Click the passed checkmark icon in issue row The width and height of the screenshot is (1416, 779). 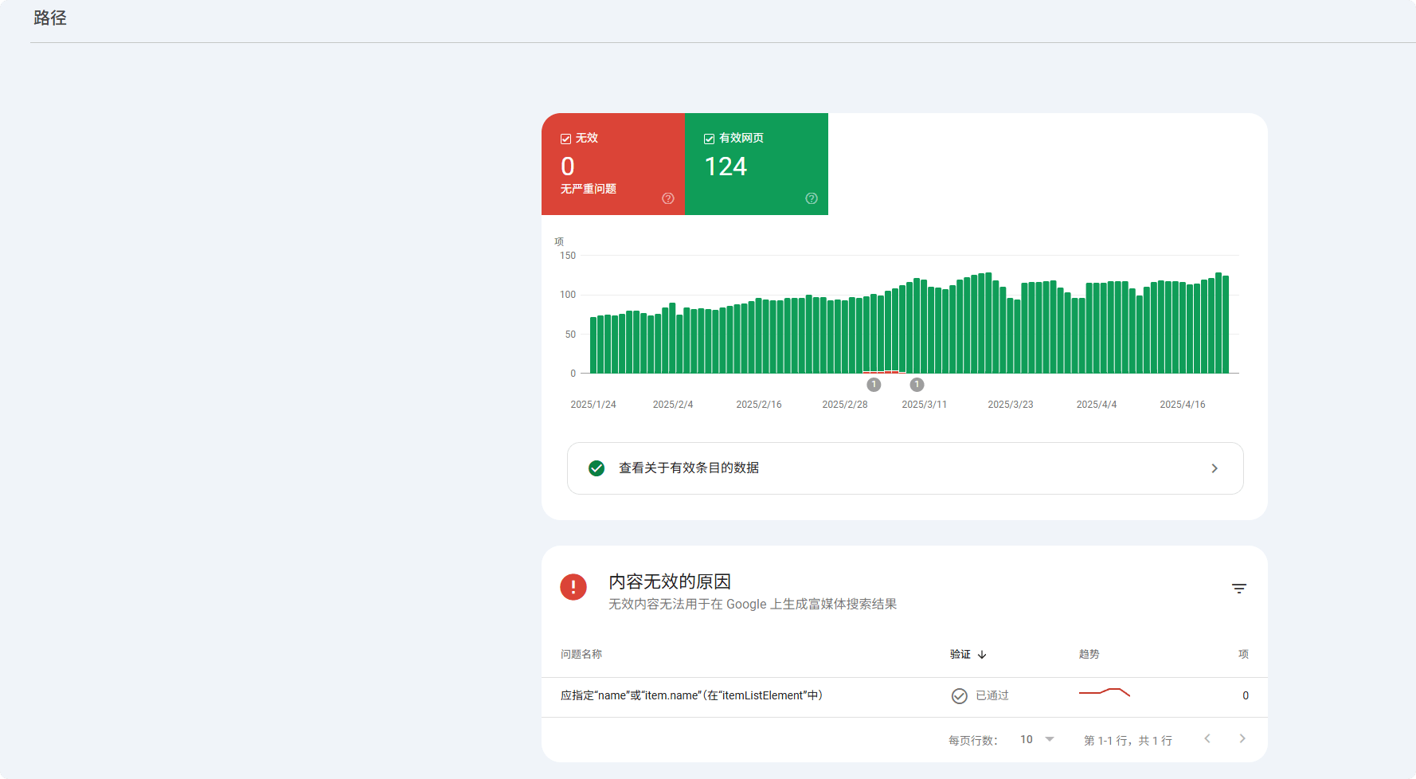click(x=960, y=696)
